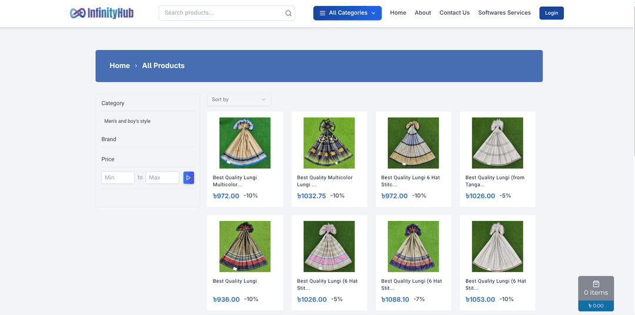This screenshot has width=635, height=315.
Task: Open the shopping cart bag icon
Action: click(596, 284)
